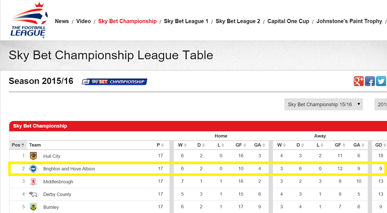Click the Hull City club crest
Image resolution: width=387 pixels, height=213 pixels.
34,156
